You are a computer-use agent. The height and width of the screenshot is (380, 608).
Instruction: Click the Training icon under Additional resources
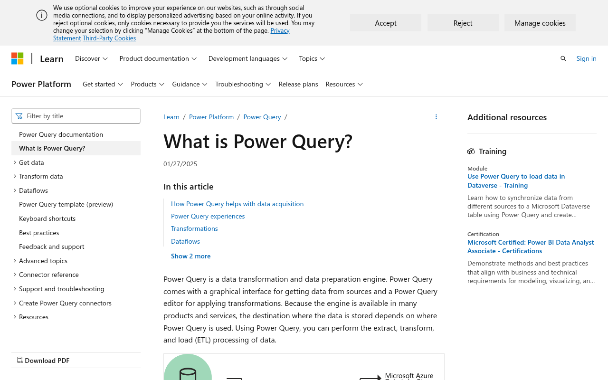pos(472,151)
